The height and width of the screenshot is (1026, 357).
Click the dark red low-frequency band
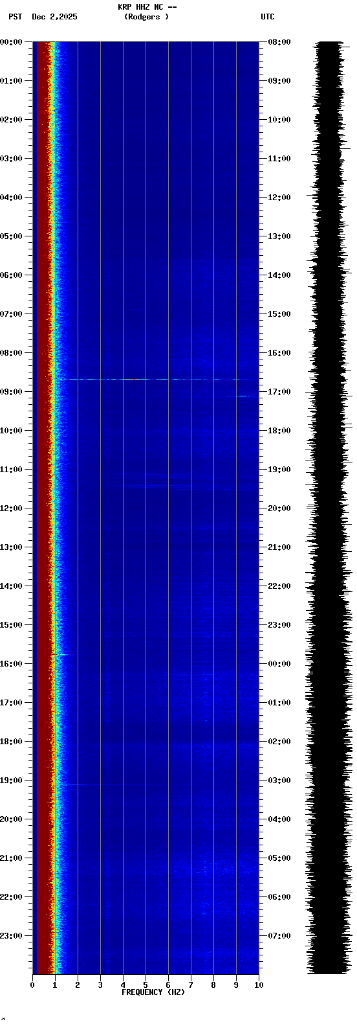(43, 508)
